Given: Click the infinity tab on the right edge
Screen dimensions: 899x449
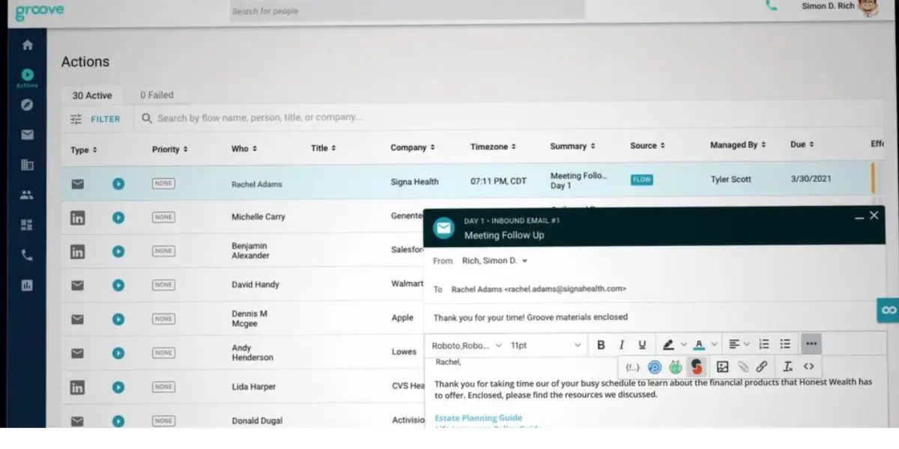Looking at the screenshot, I should coord(889,310).
